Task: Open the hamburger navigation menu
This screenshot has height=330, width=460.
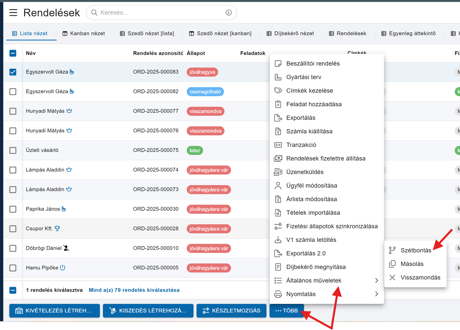Action: [13, 13]
